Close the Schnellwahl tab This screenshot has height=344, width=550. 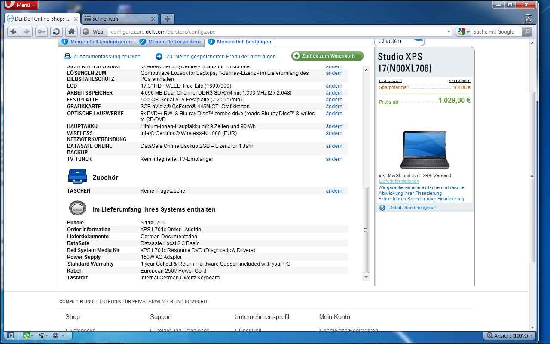(x=153, y=18)
